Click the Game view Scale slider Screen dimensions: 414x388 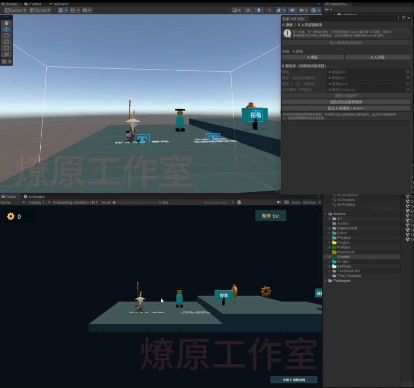point(135,203)
